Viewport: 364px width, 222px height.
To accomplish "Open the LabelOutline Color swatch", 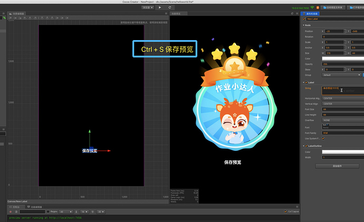I will pos(343,152).
